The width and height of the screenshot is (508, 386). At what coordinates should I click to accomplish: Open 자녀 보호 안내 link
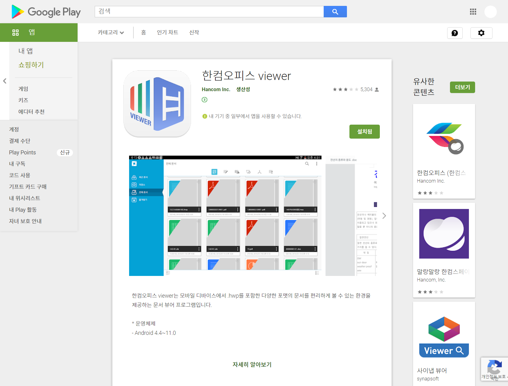tap(25, 221)
